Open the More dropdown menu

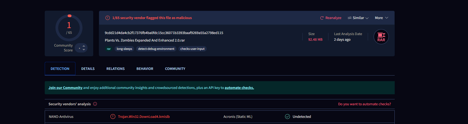point(381,18)
